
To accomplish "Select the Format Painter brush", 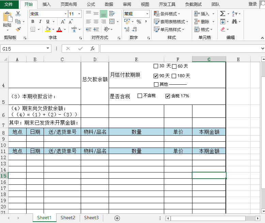I will coord(18,29).
